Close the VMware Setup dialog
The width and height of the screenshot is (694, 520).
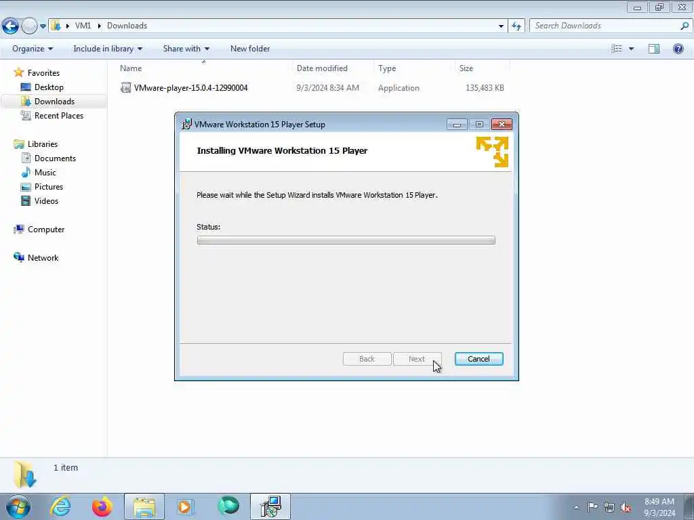[502, 125]
